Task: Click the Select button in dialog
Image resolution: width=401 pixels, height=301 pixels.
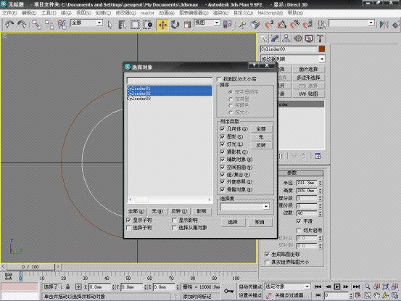Action: pos(233,222)
